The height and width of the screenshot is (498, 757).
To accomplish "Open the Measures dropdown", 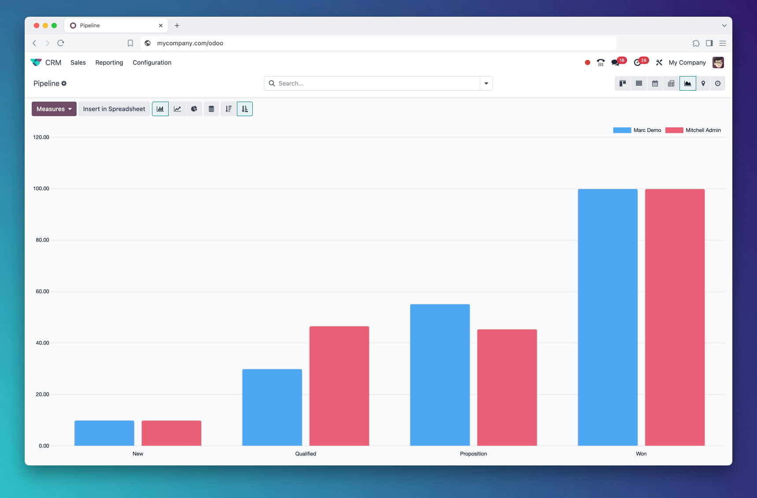I will click(54, 109).
